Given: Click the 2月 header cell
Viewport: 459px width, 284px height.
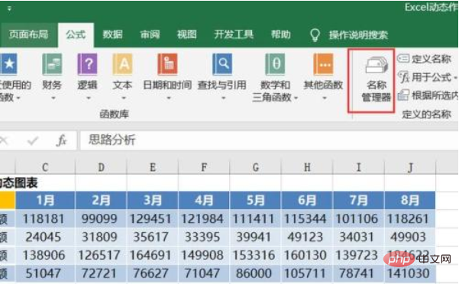Looking at the screenshot, I should (x=102, y=200).
